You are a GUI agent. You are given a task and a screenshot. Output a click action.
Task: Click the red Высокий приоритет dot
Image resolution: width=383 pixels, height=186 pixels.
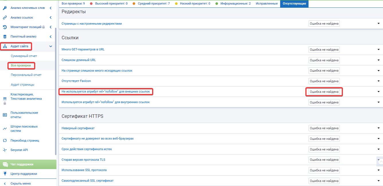point(91,4)
